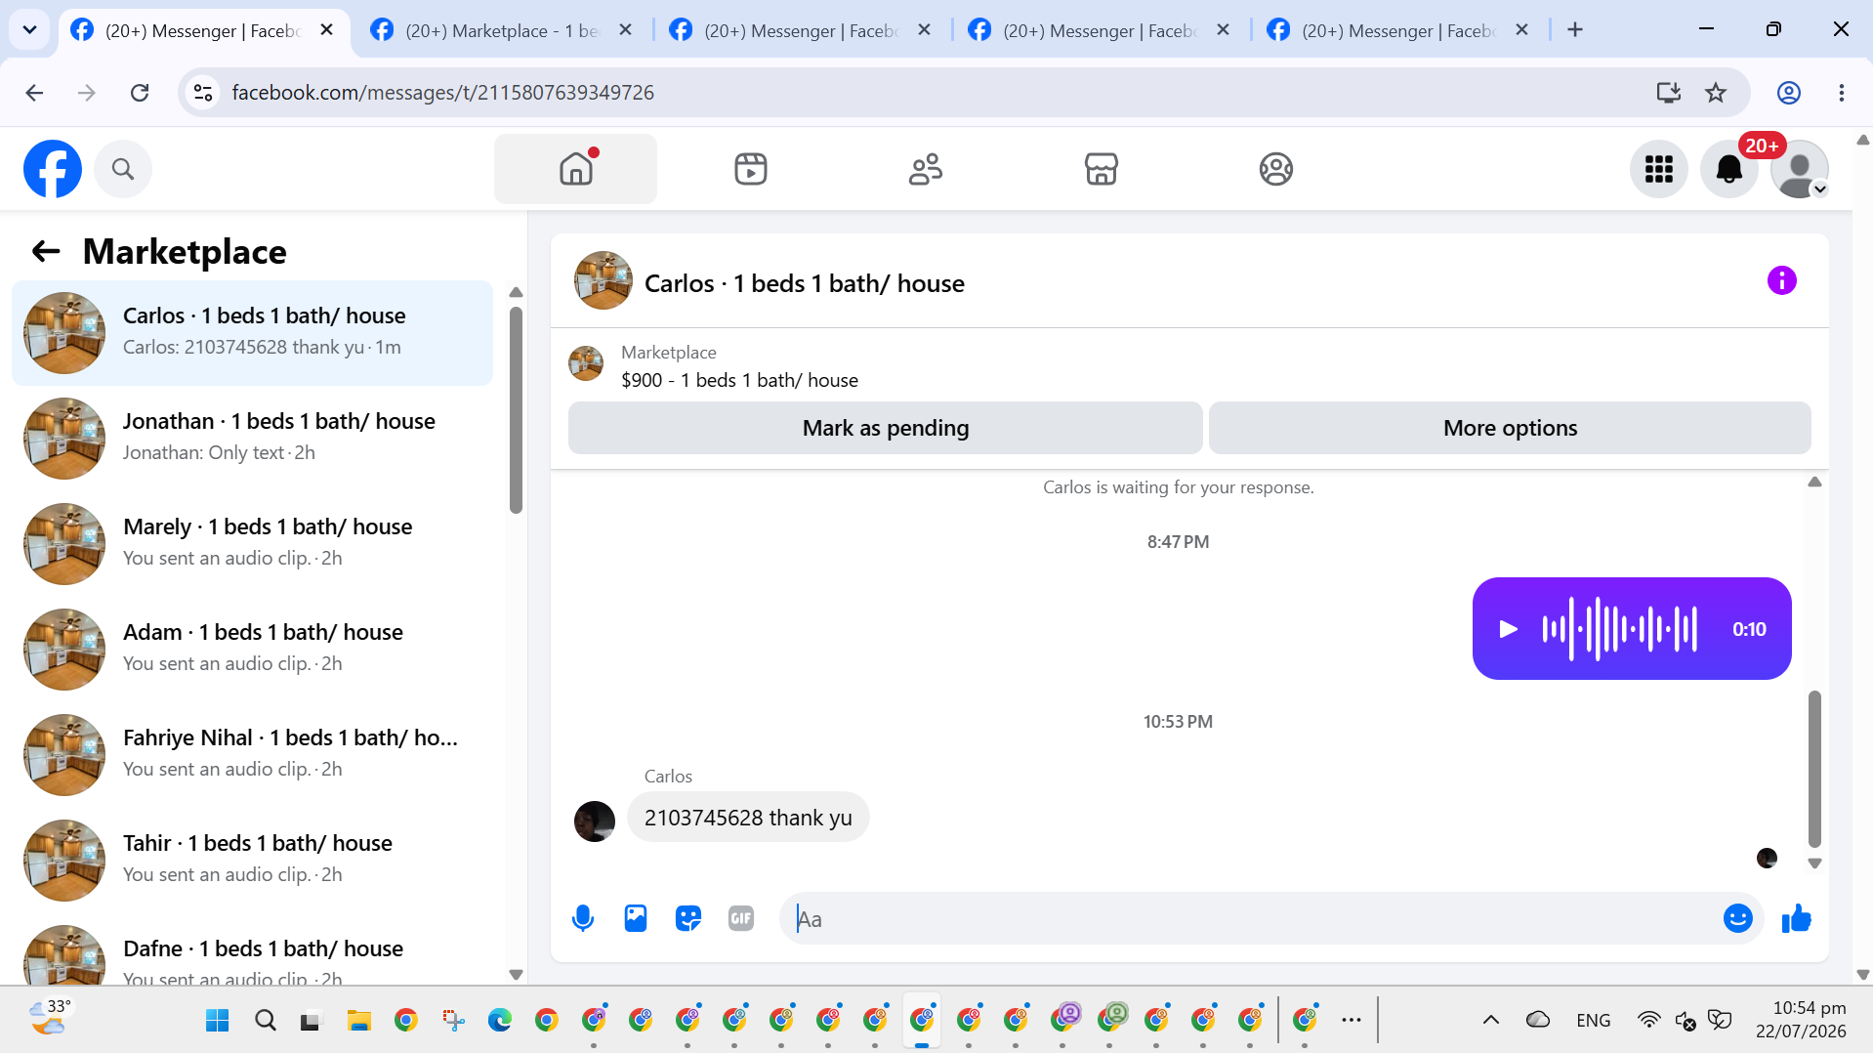Seek within the voice message waveform

point(1619,629)
